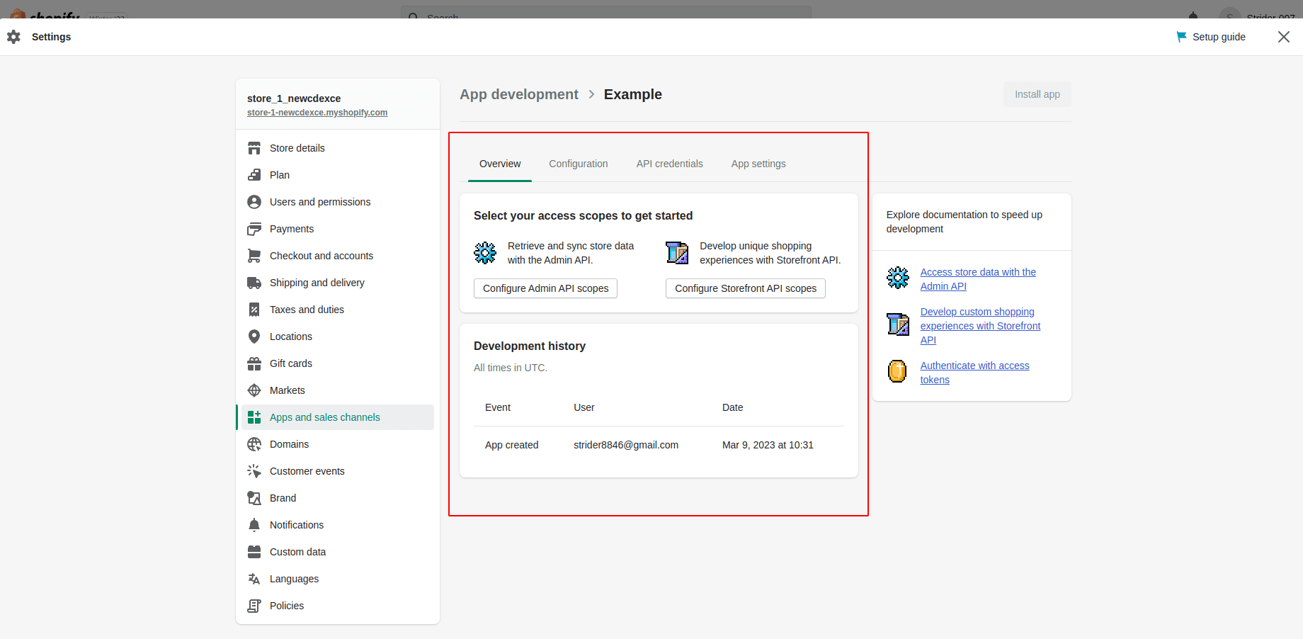Click the Install app button

point(1037,94)
